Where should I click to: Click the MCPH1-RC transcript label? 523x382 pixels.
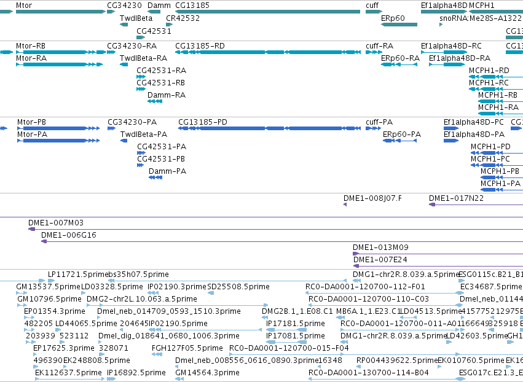click(489, 83)
